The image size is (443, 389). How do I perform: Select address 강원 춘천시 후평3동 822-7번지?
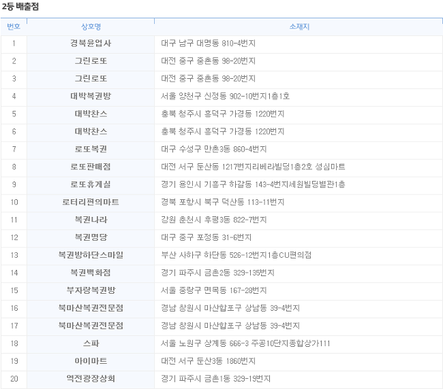pos(214,220)
